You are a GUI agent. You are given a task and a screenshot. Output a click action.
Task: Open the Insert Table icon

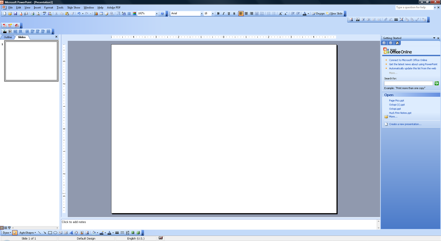point(101,14)
